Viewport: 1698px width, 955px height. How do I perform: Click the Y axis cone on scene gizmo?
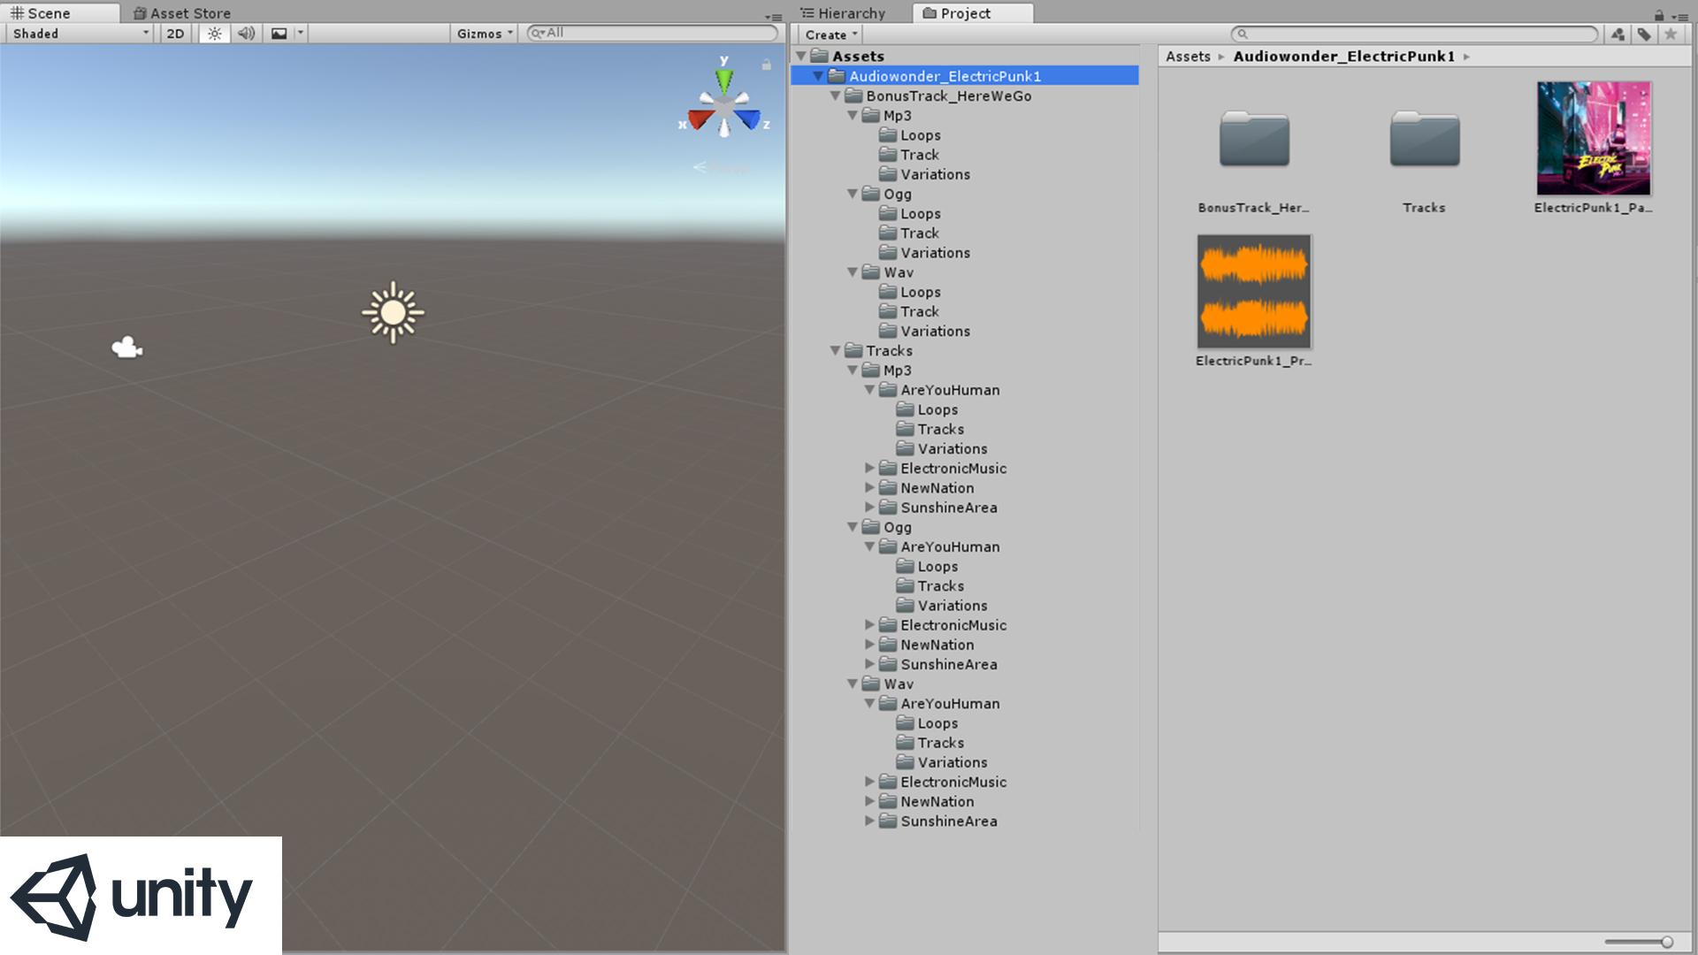click(x=724, y=80)
